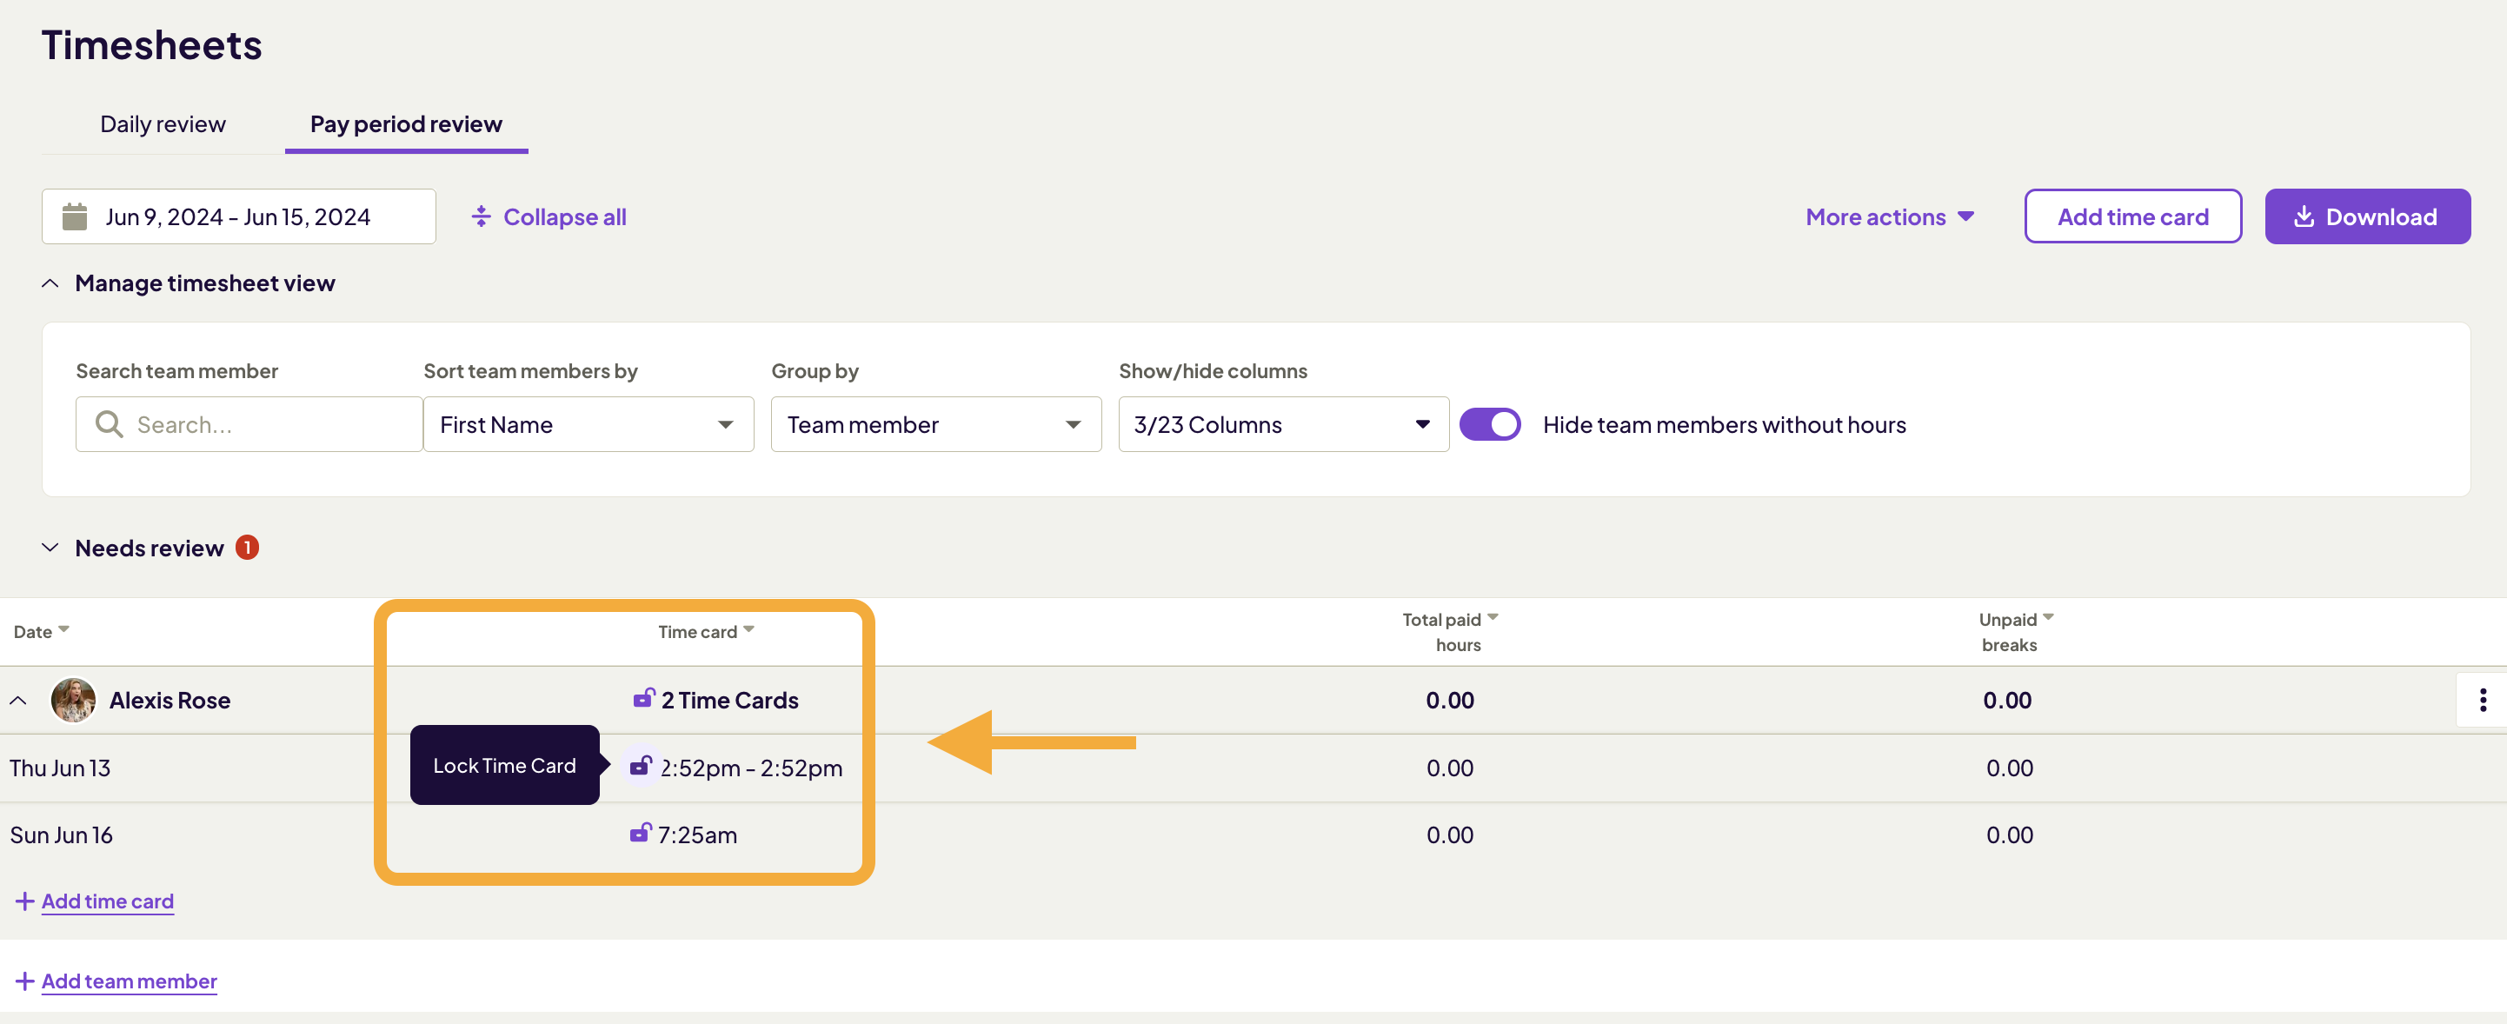
Task: Click the red Needs review count badge
Action: point(247,548)
